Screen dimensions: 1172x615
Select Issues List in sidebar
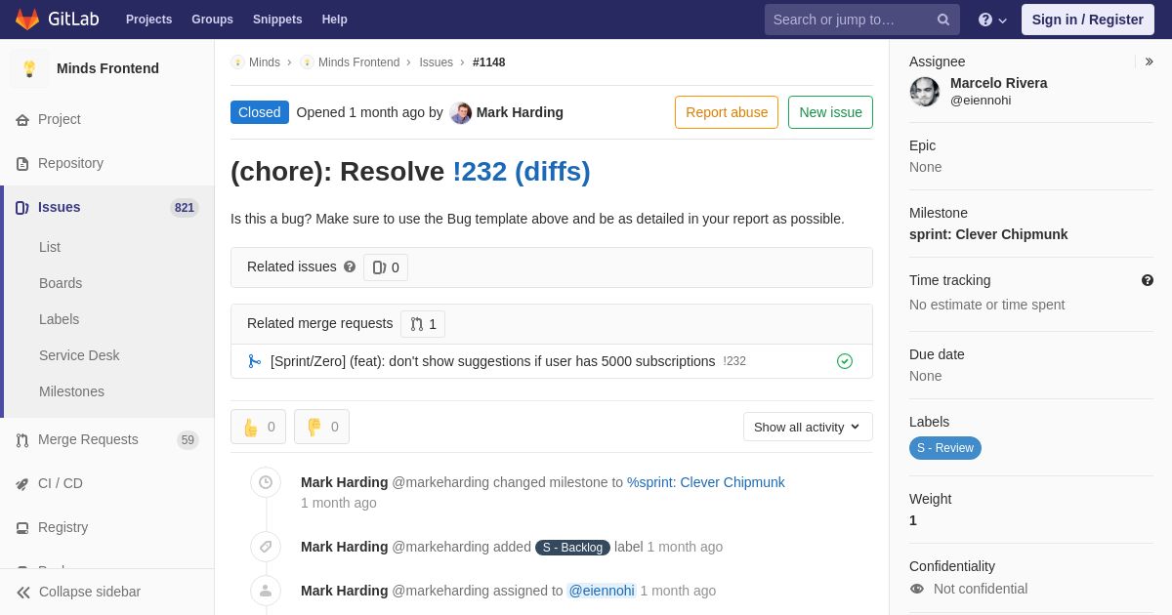point(50,247)
